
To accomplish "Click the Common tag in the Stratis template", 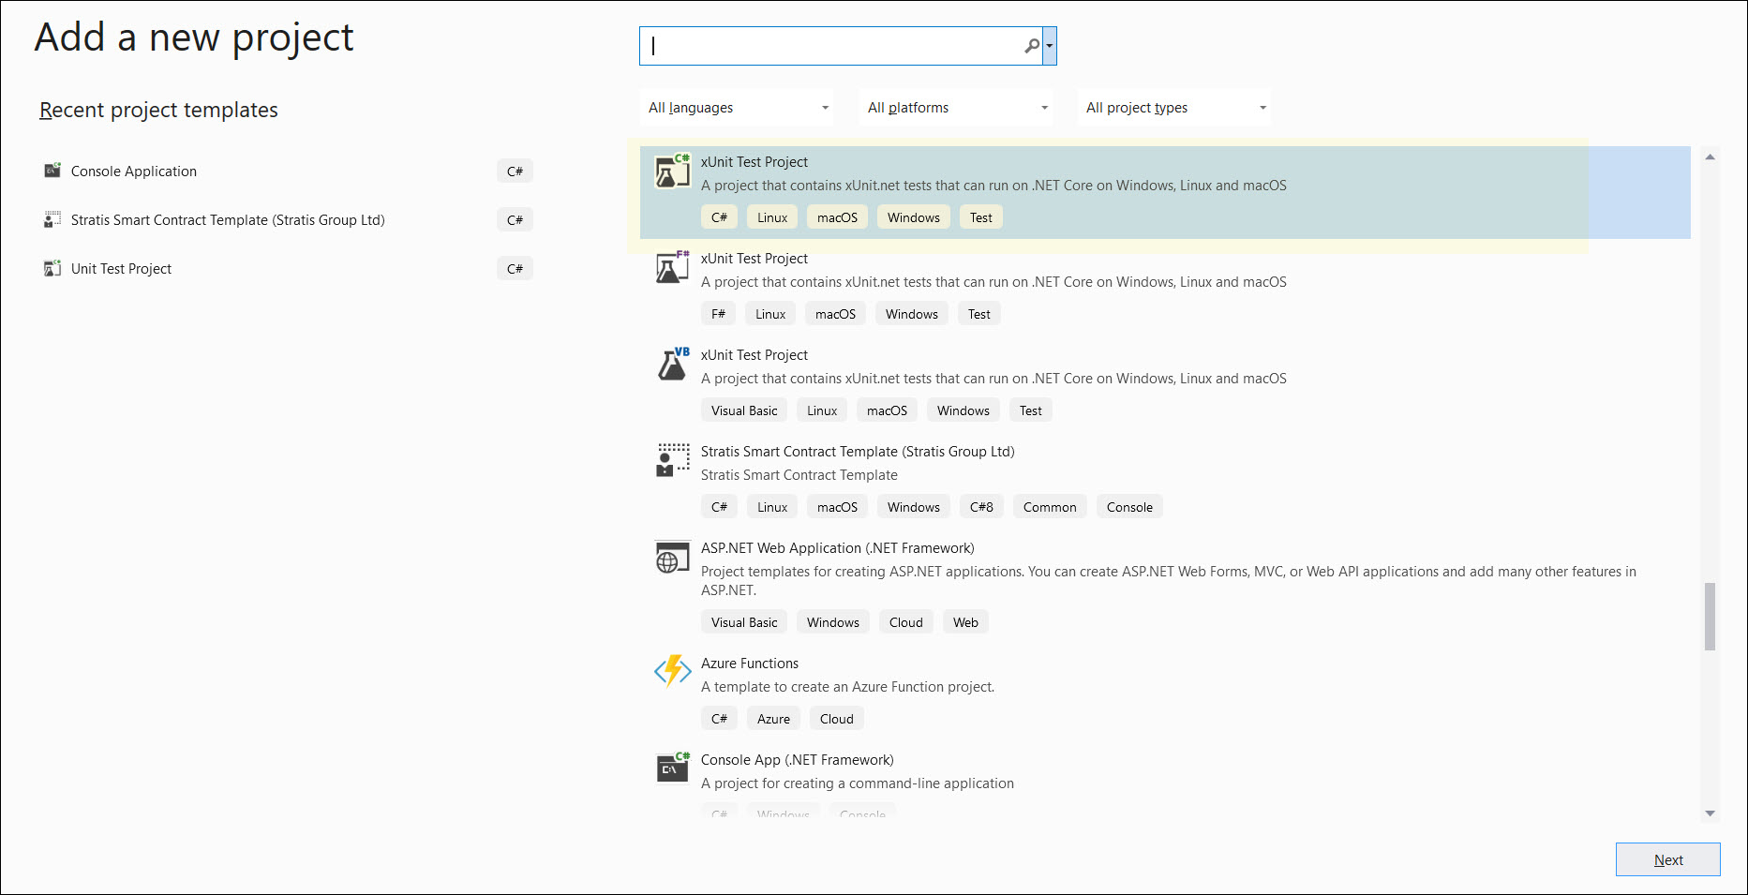I will coord(1050,507).
